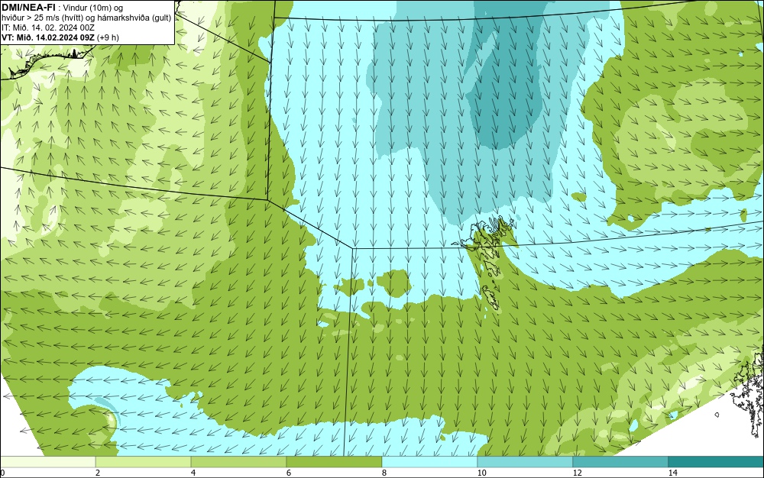
Task: Click the small island outline near bottom-right coast
Action: (717, 415)
